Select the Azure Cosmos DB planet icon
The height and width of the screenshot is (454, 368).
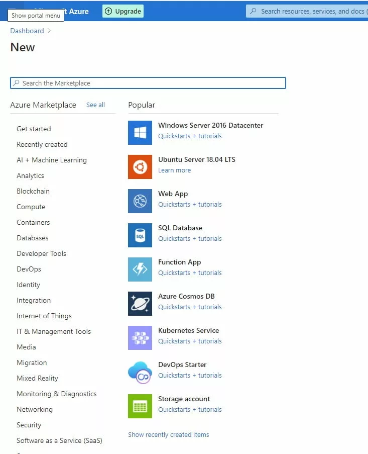point(140,304)
